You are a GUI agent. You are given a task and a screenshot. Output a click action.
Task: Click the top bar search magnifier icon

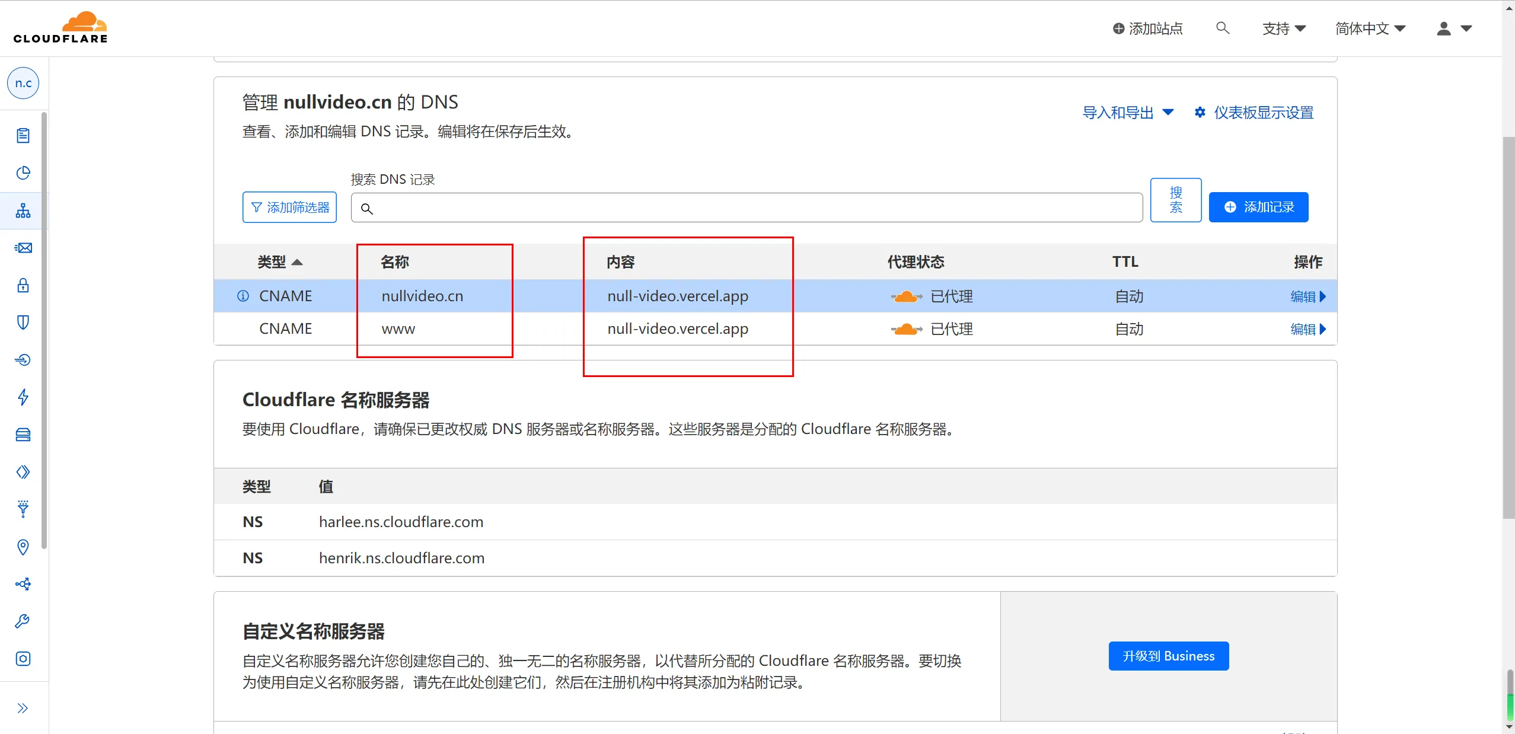[x=1222, y=28]
